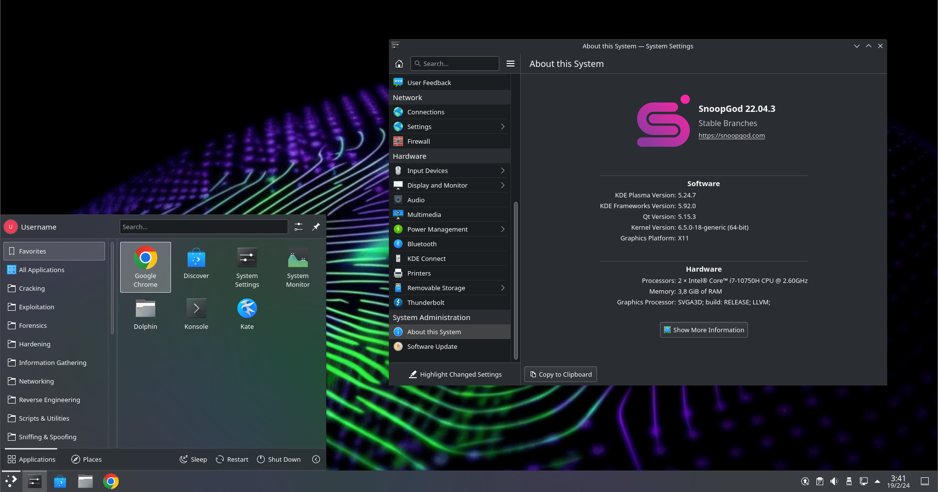Click Show More Information button
The width and height of the screenshot is (938, 492).
703,330
